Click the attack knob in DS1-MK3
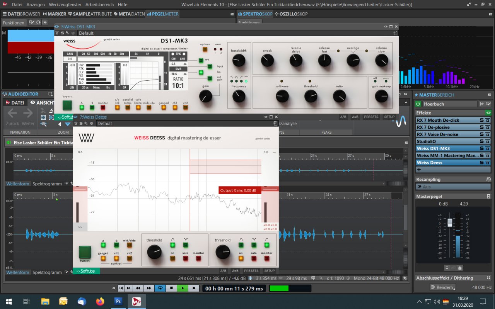This screenshot has height=309, width=495. tap(267, 60)
